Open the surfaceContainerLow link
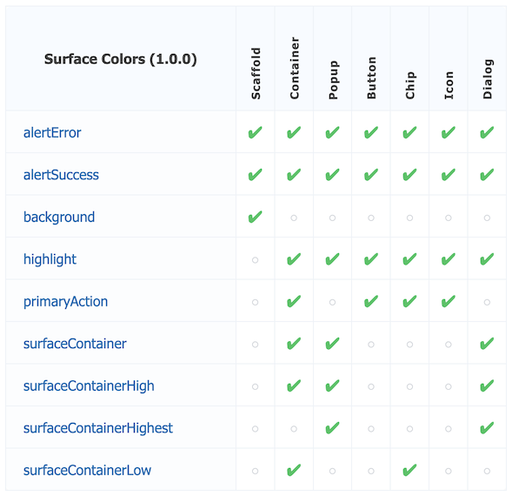 point(87,470)
